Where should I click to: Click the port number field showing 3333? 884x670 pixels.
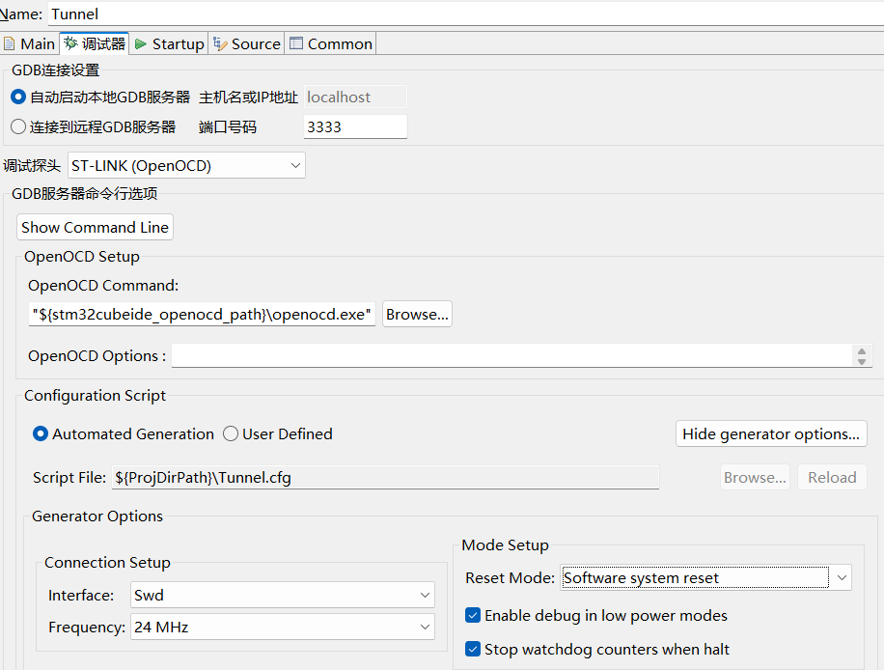click(x=354, y=126)
